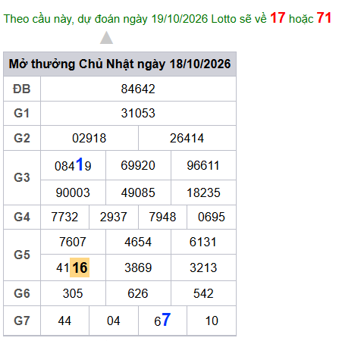
Task: Click the G5 value 7607
Action: coord(73,242)
